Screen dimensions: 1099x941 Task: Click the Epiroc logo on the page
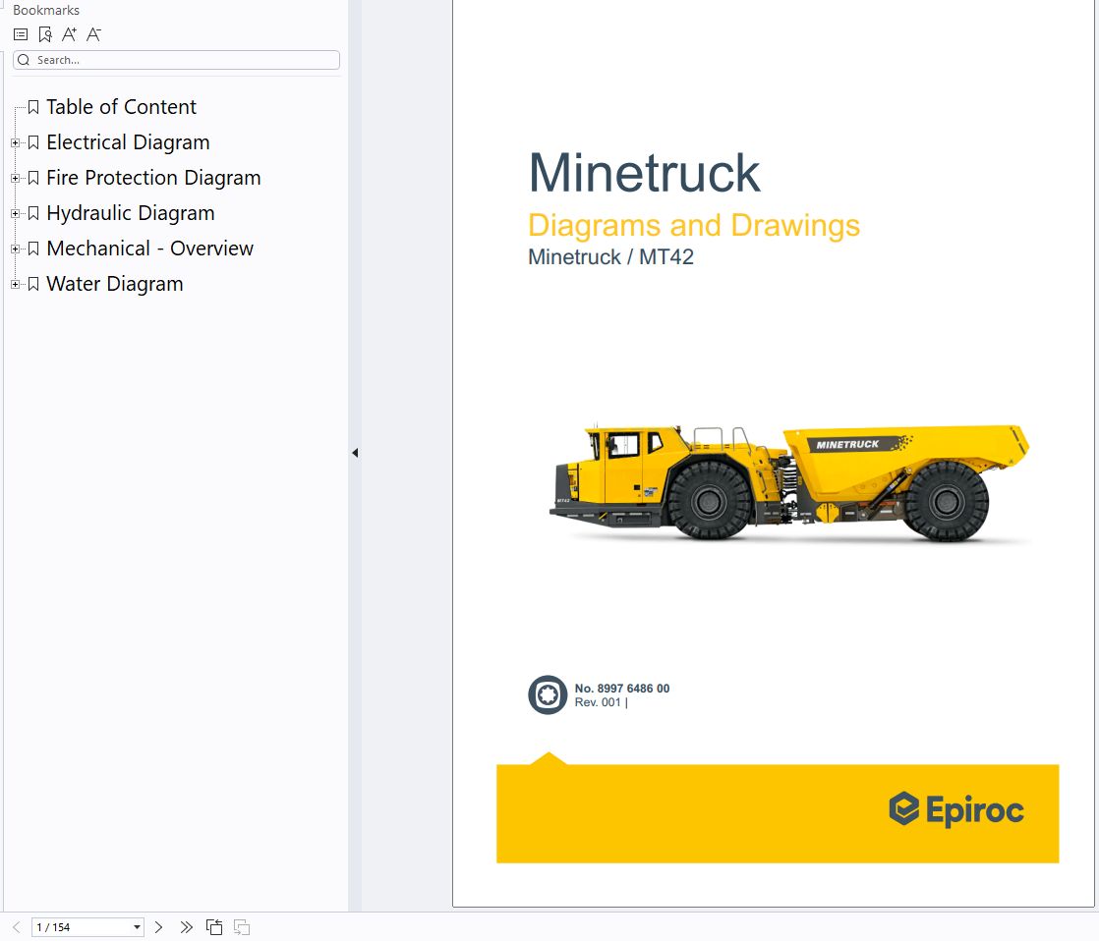pos(956,809)
